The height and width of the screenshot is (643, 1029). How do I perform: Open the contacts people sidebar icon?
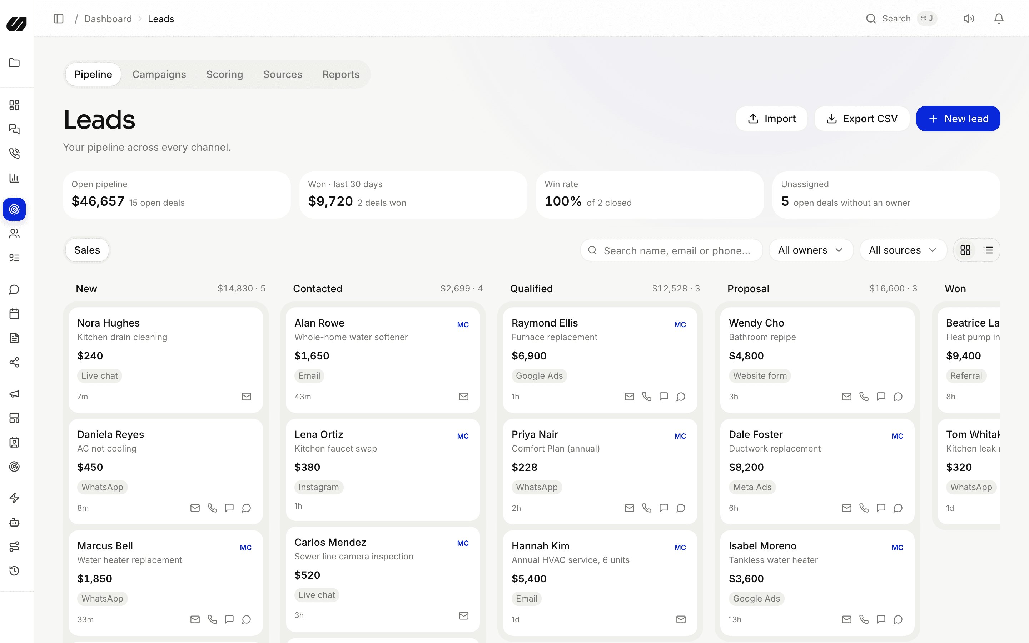(14, 234)
